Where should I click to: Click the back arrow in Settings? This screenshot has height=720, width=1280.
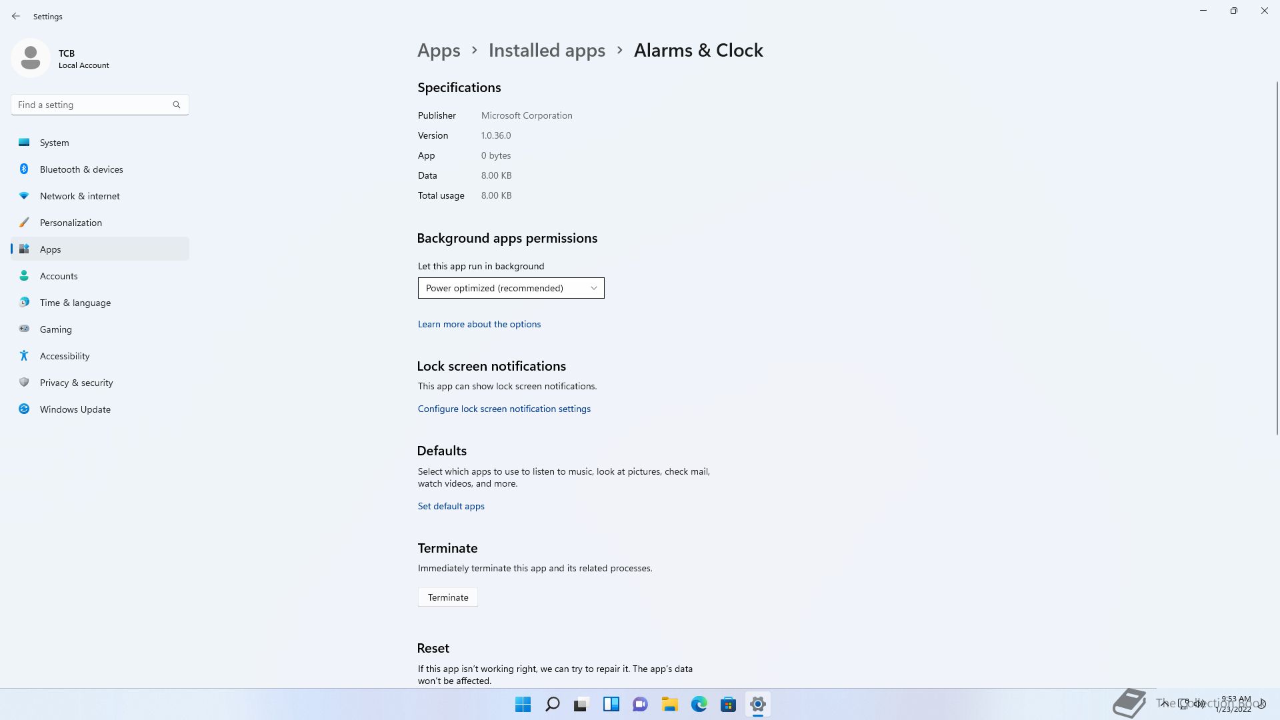pos(16,16)
